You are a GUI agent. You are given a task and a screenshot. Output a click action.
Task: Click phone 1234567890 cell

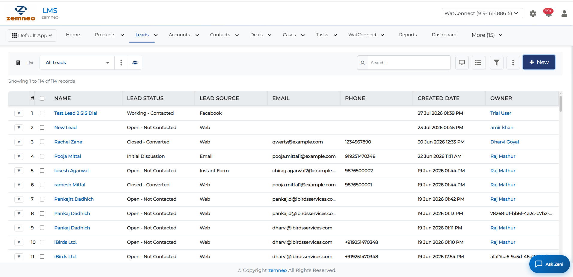358,142
